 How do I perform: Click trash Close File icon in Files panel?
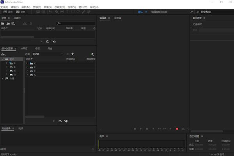pyautogui.click(x=31, y=23)
